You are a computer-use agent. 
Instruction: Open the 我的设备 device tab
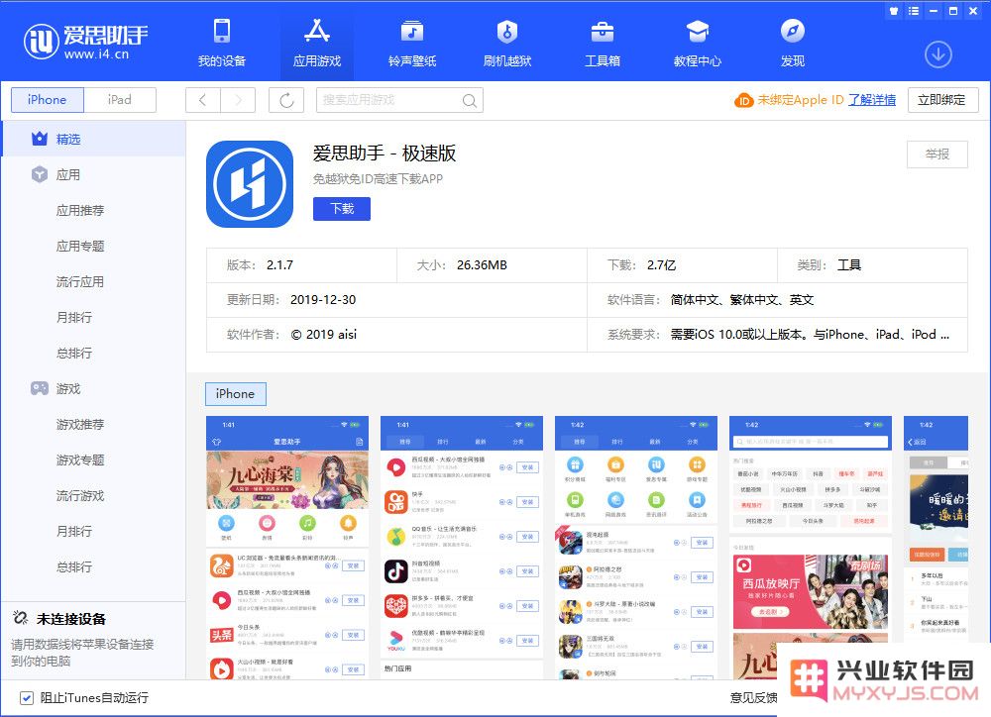tap(222, 43)
